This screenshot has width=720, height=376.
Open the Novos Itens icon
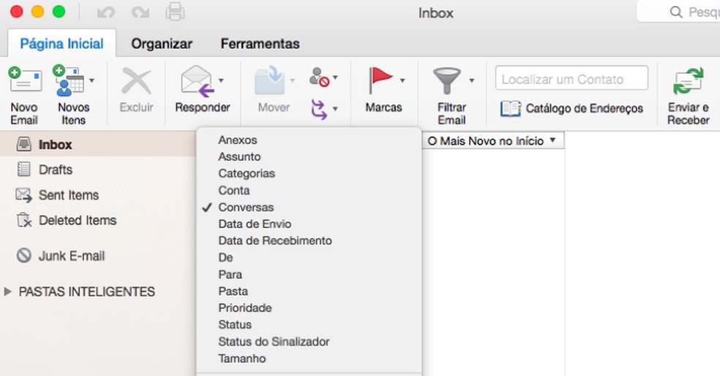[69, 80]
